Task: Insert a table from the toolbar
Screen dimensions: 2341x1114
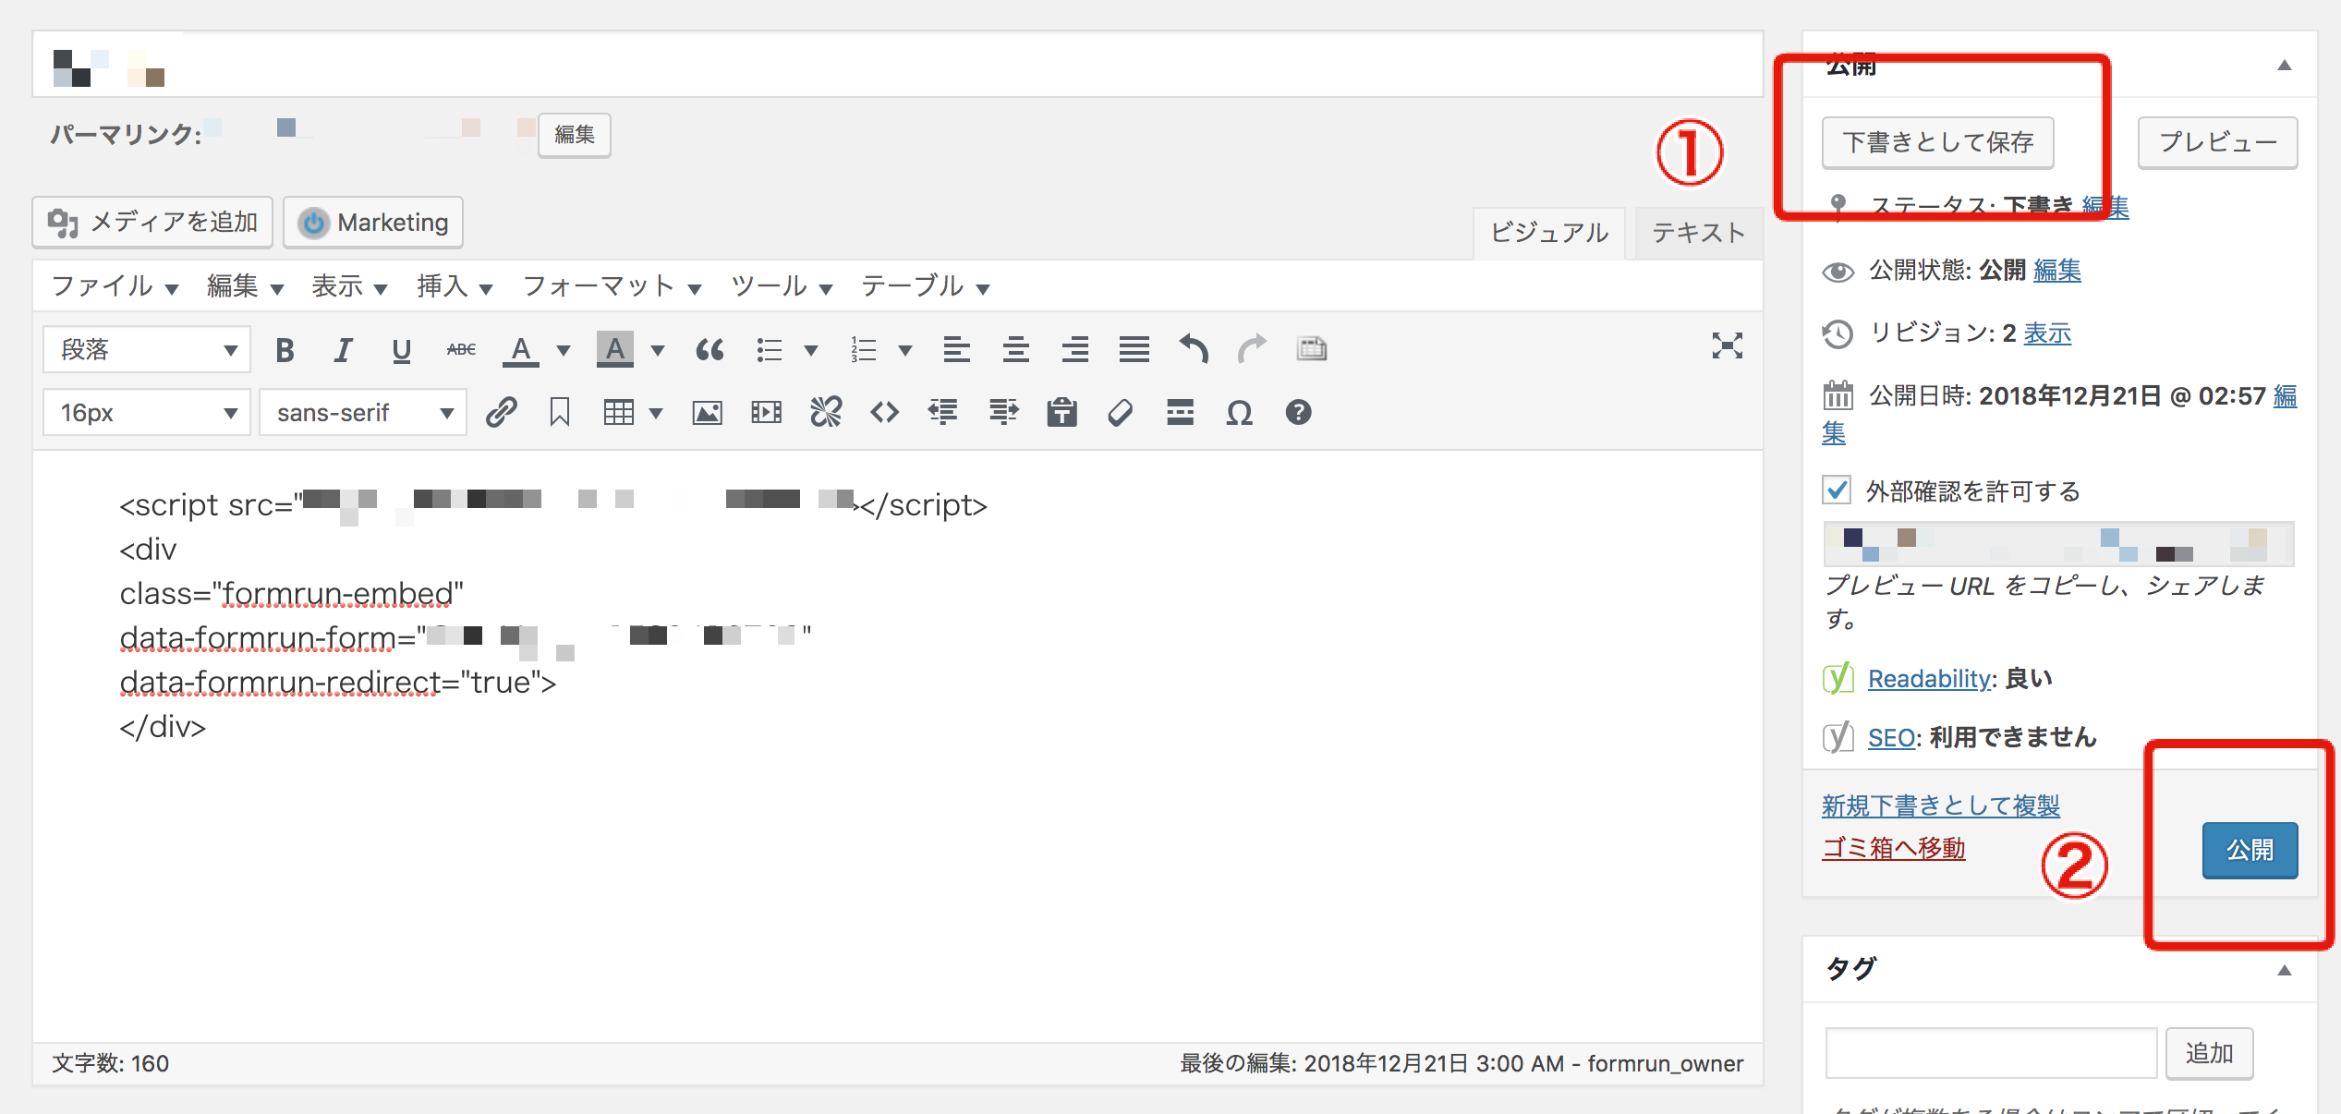Action: click(x=618, y=412)
